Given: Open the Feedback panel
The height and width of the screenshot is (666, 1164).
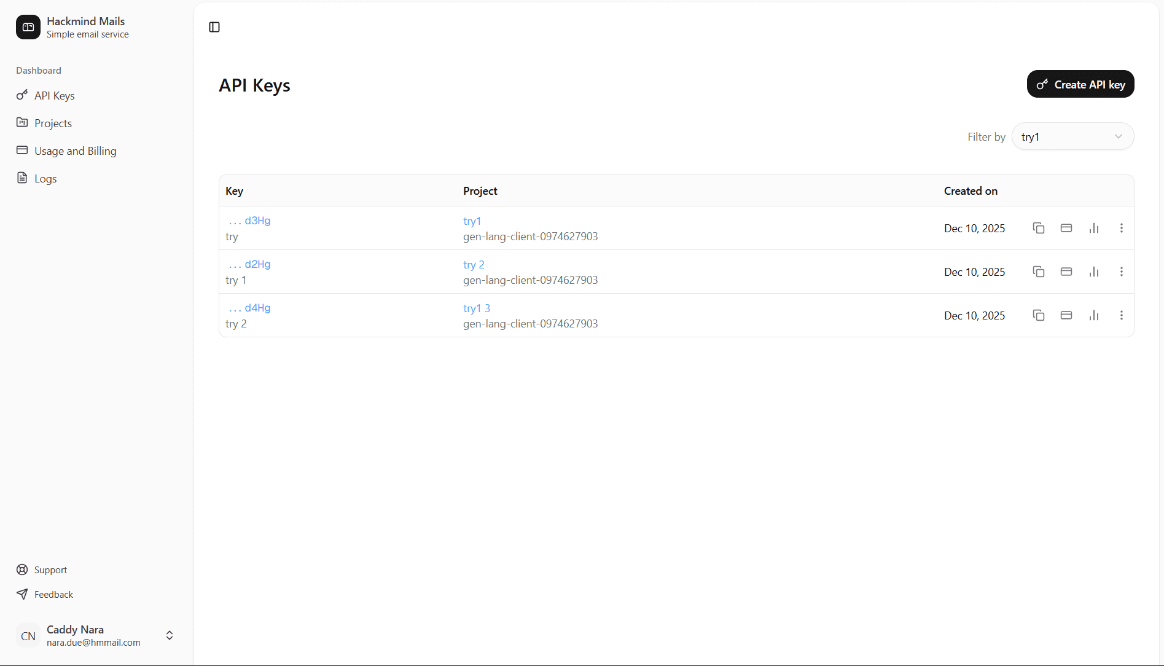Looking at the screenshot, I should point(53,594).
